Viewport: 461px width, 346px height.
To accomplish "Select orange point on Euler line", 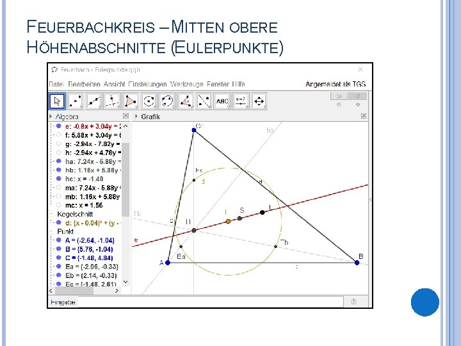I will coord(228,221).
